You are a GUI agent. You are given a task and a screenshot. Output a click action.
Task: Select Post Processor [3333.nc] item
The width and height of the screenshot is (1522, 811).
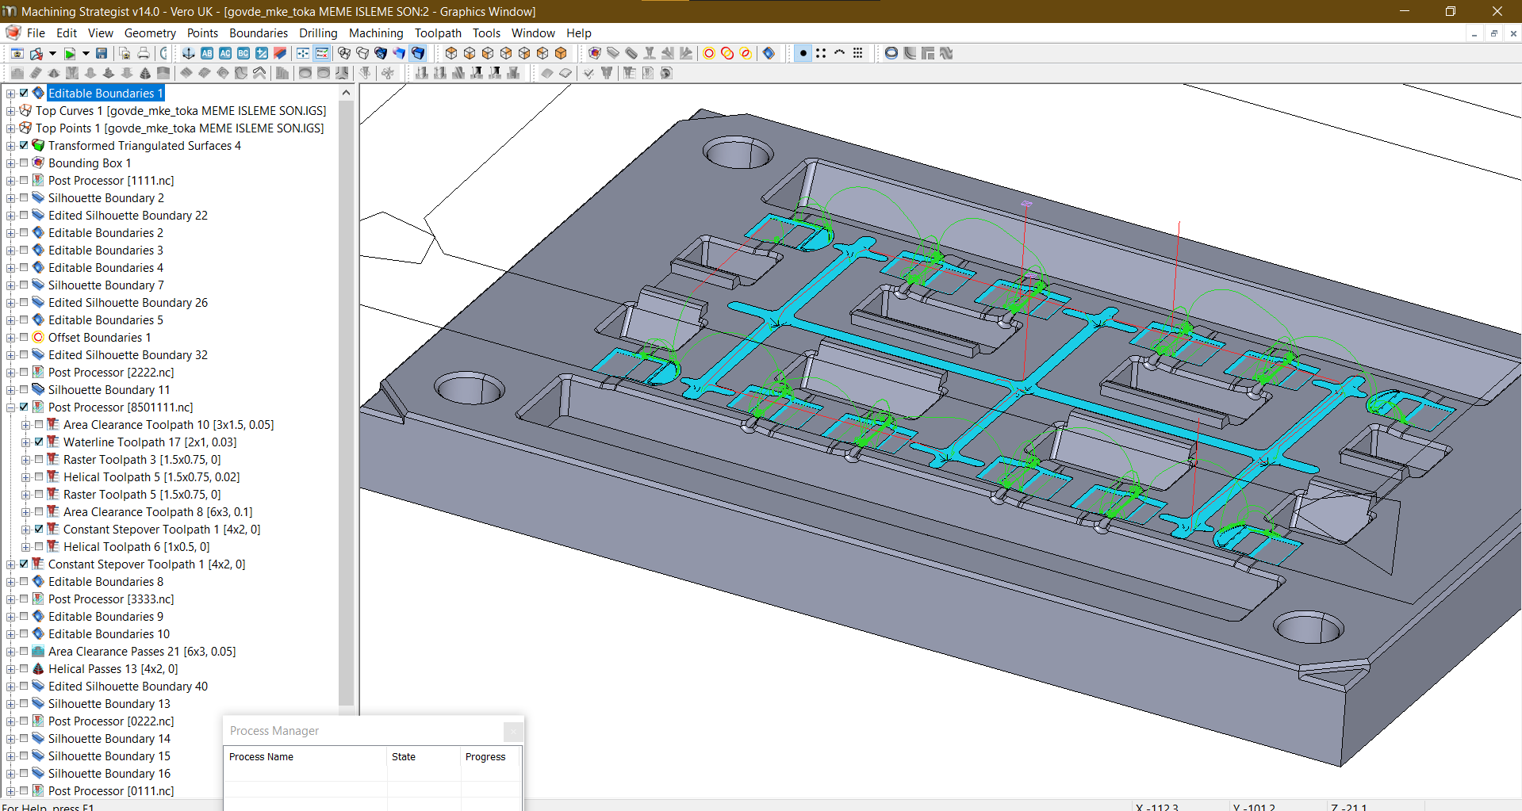111,599
